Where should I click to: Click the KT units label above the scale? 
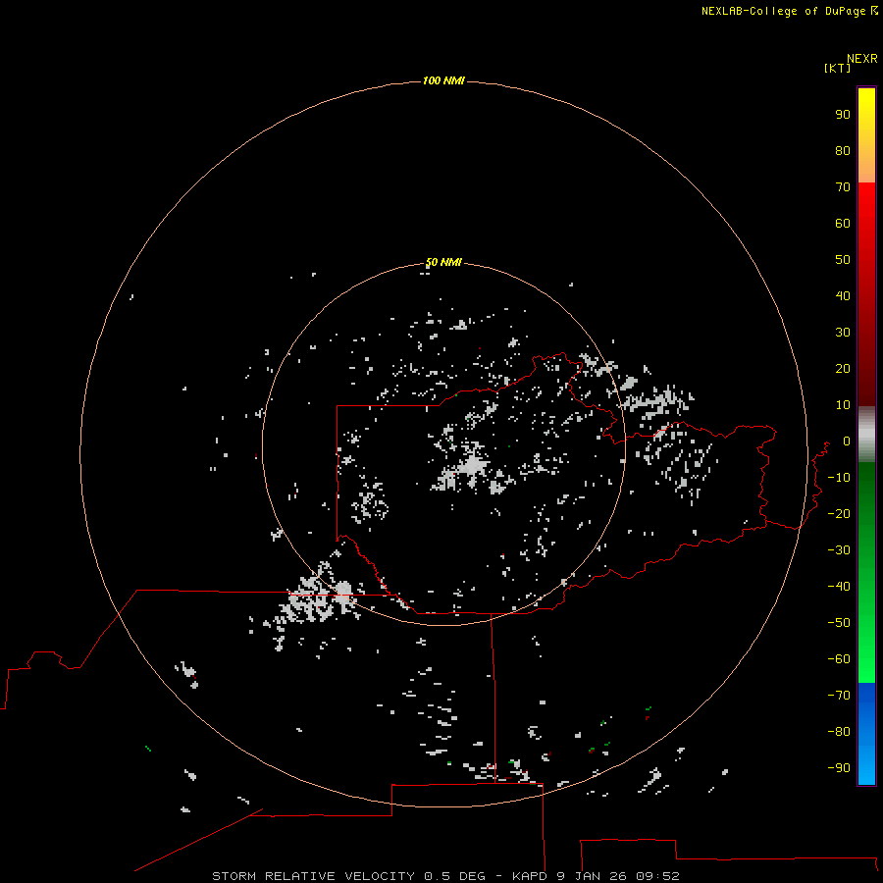point(838,68)
